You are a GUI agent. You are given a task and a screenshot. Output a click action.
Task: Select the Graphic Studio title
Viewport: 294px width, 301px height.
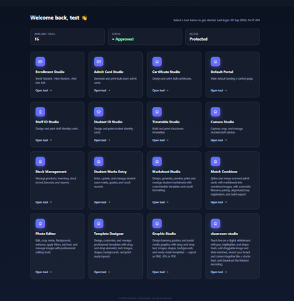tap(164, 234)
